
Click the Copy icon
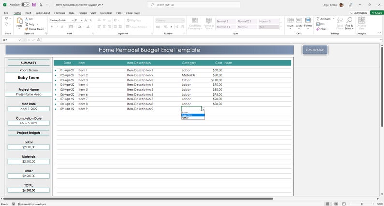27,24
